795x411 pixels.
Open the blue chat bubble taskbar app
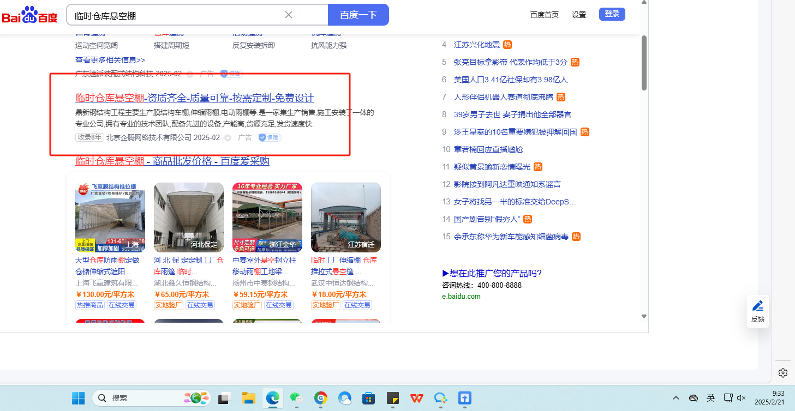[440, 398]
